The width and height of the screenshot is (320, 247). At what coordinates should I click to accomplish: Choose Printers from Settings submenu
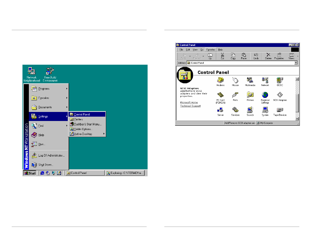pos(87,119)
